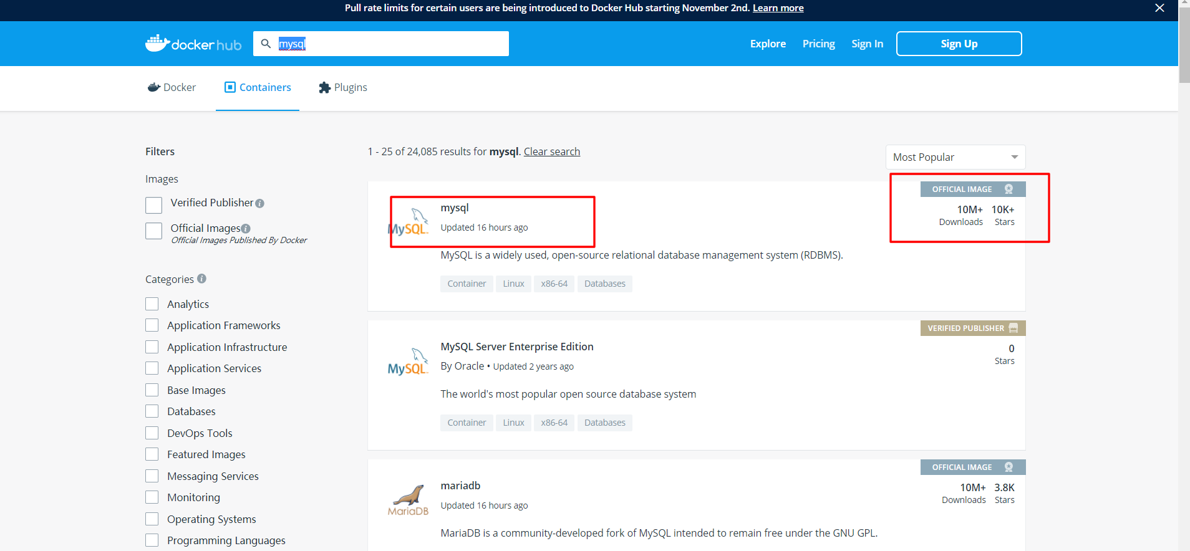Click the Sign Up button
The height and width of the screenshot is (551, 1190).
coord(959,44)
